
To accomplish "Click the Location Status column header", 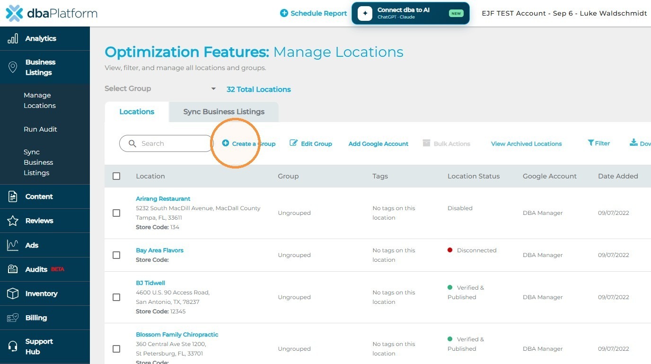I will click(x=474, y=176).
